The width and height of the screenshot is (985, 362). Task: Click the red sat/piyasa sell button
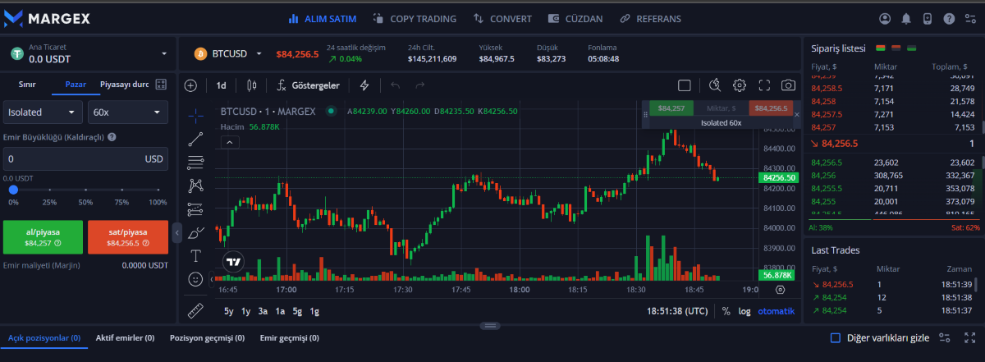coord(127,237)
